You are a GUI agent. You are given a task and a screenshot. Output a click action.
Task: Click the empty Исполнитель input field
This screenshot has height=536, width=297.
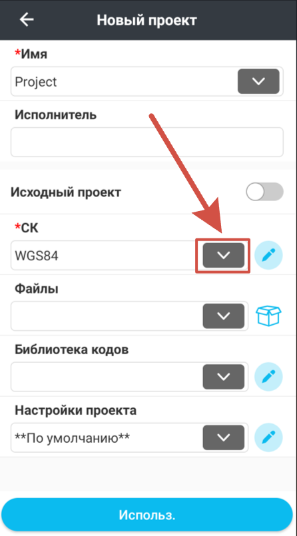[x=147, y=142]
